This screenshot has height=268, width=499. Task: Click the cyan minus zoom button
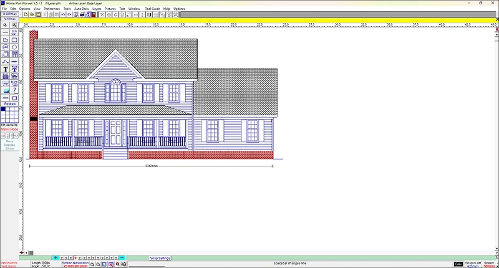(122, 258)
